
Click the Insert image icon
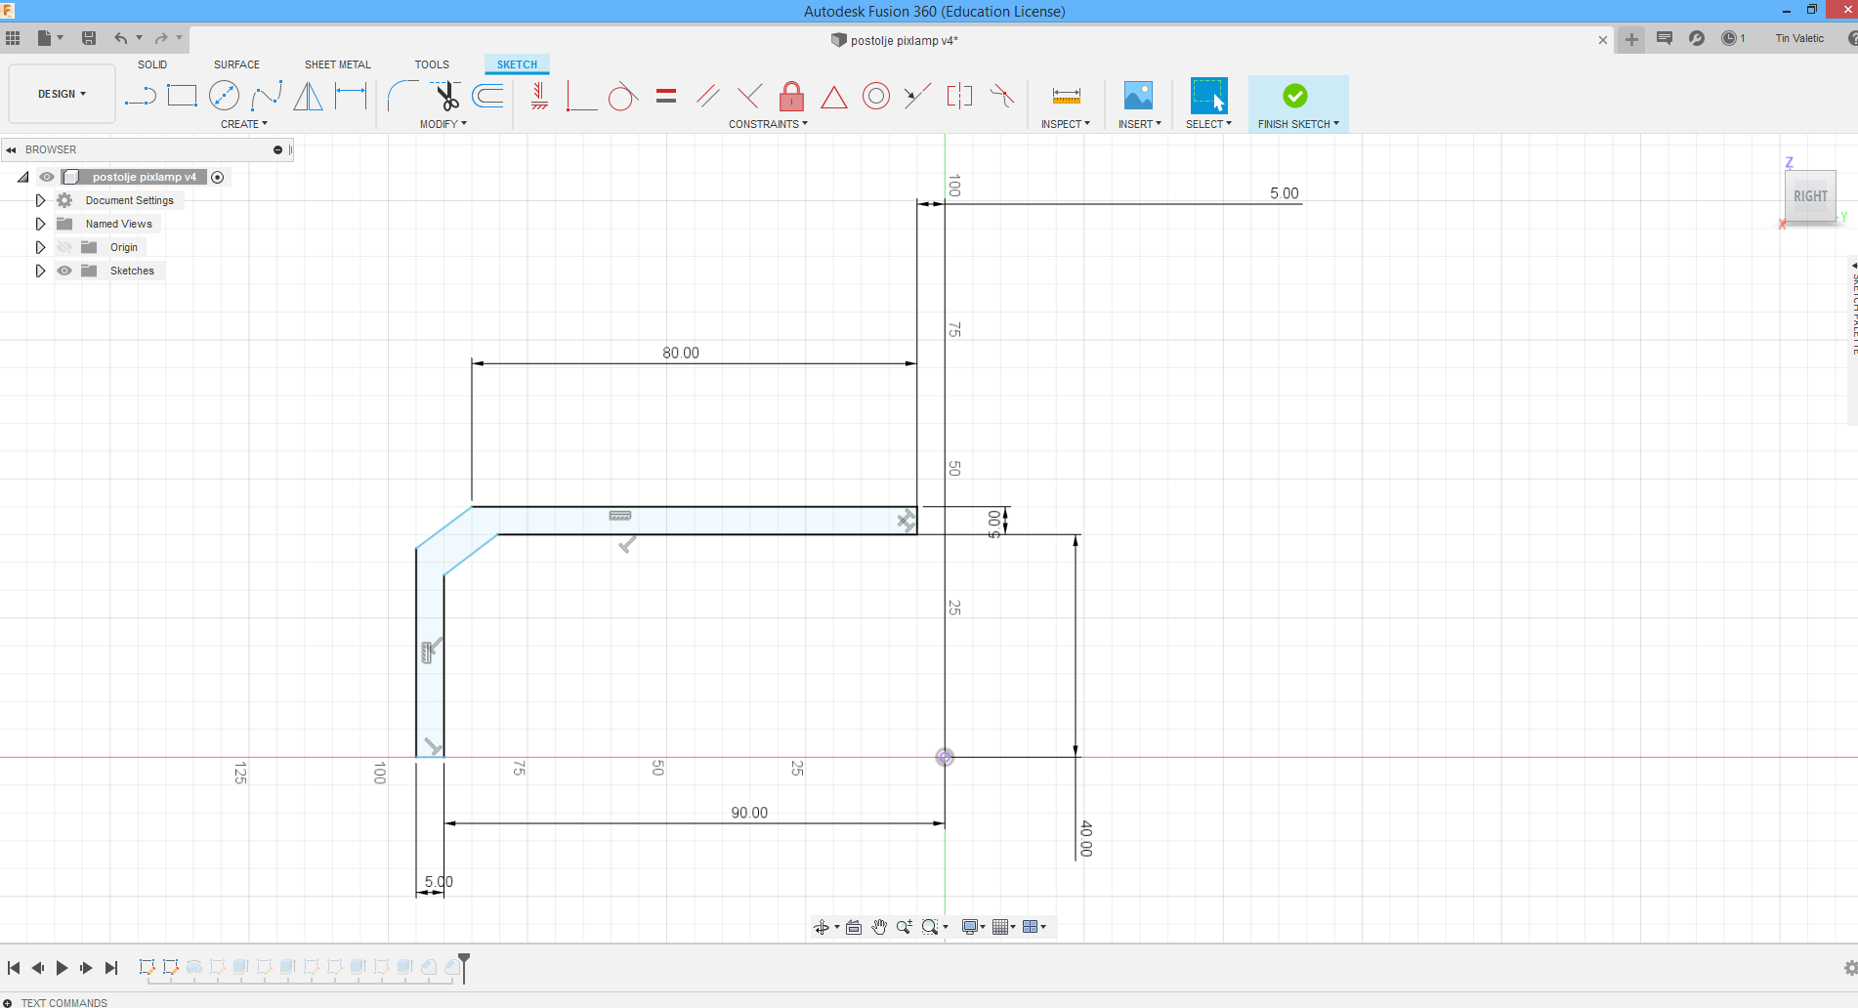coord(1138,96)
